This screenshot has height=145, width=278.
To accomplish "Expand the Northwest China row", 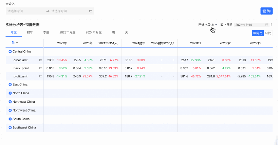I will [x=10, y=111].
